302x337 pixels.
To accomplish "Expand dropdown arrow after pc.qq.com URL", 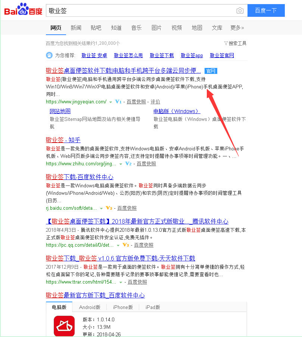I will (x=118, y=246).
